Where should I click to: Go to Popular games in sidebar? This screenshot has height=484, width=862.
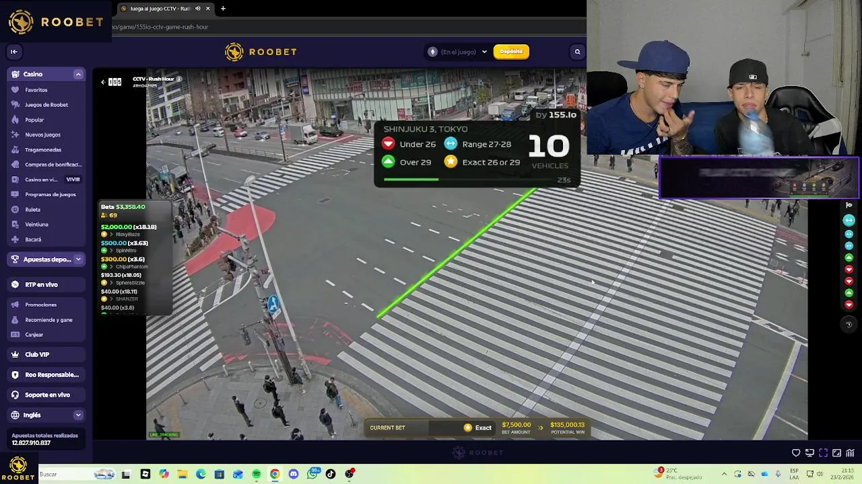click(x=34, y=120)
